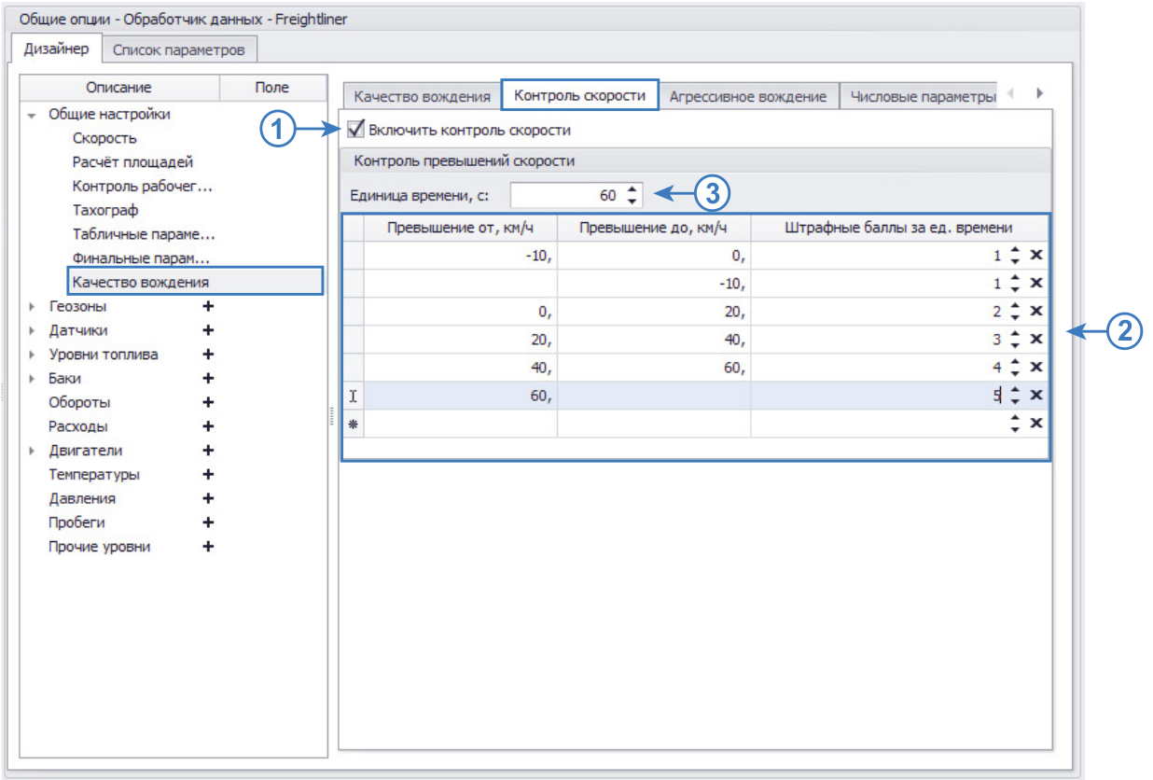The width and height of the screenshot is (1153, 780).
Task: Click the Единица времени input field
Action: tap(565, 195)
